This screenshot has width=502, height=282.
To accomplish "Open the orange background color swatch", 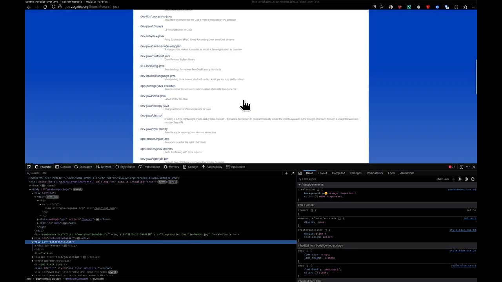I will coord(326,193).
